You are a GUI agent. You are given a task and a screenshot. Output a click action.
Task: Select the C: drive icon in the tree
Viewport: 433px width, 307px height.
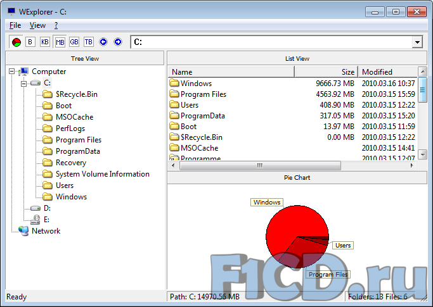pos(36,83)
